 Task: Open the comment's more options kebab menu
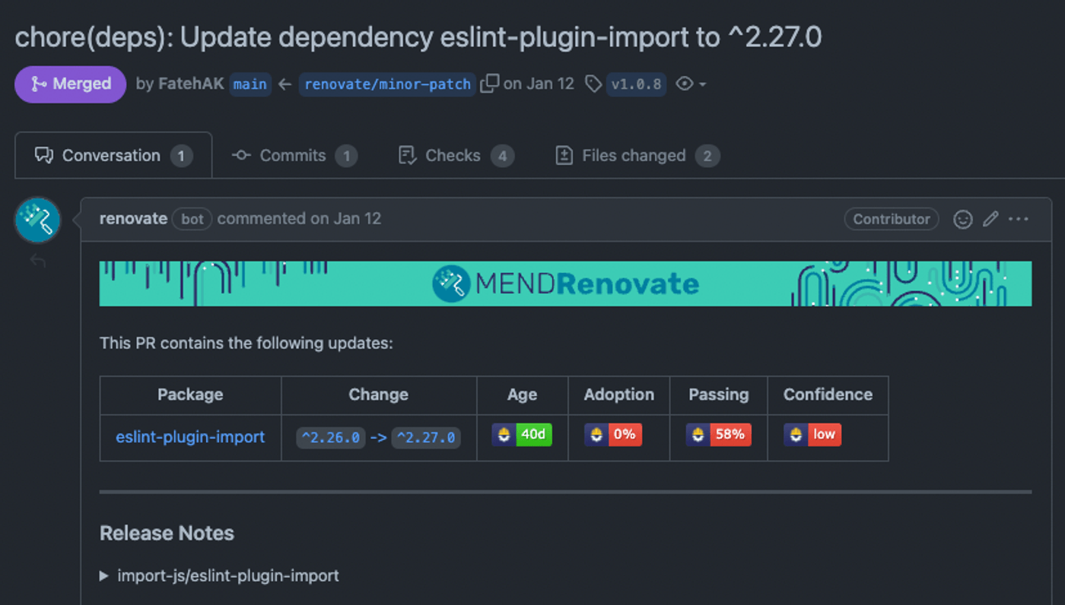click(x=1019, y=219)
